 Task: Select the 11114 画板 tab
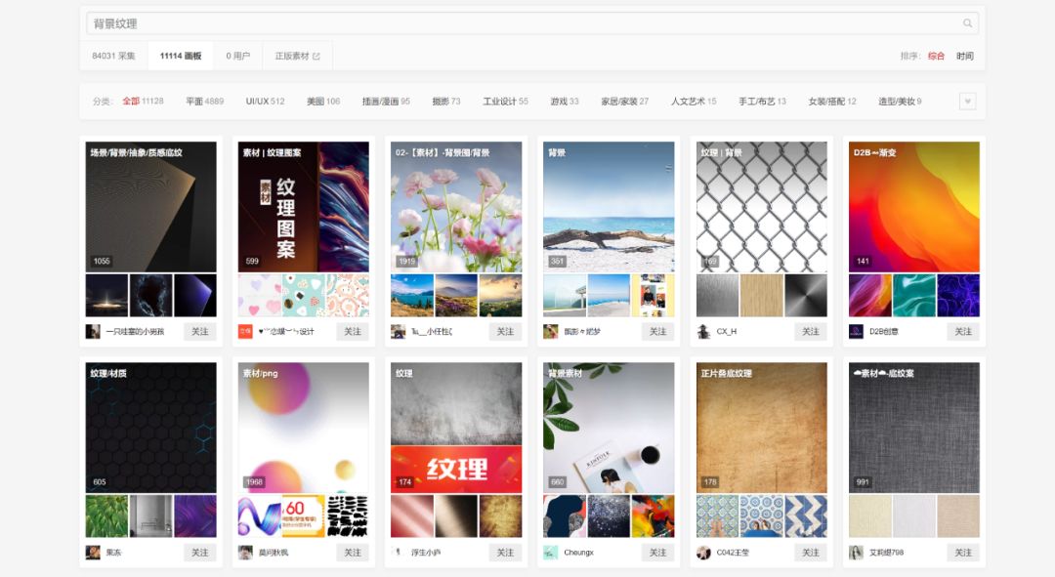point(181,56)
